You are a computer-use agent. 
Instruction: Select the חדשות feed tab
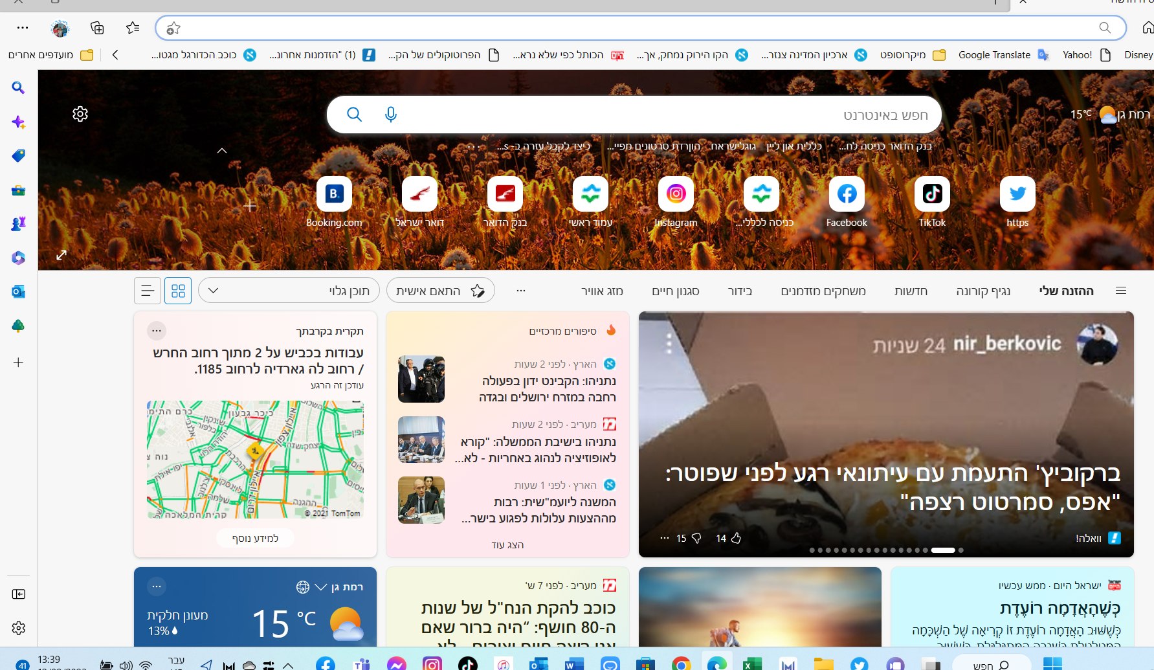point(911,291)
